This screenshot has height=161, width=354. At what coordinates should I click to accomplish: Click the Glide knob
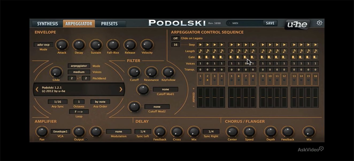(56, 72)
